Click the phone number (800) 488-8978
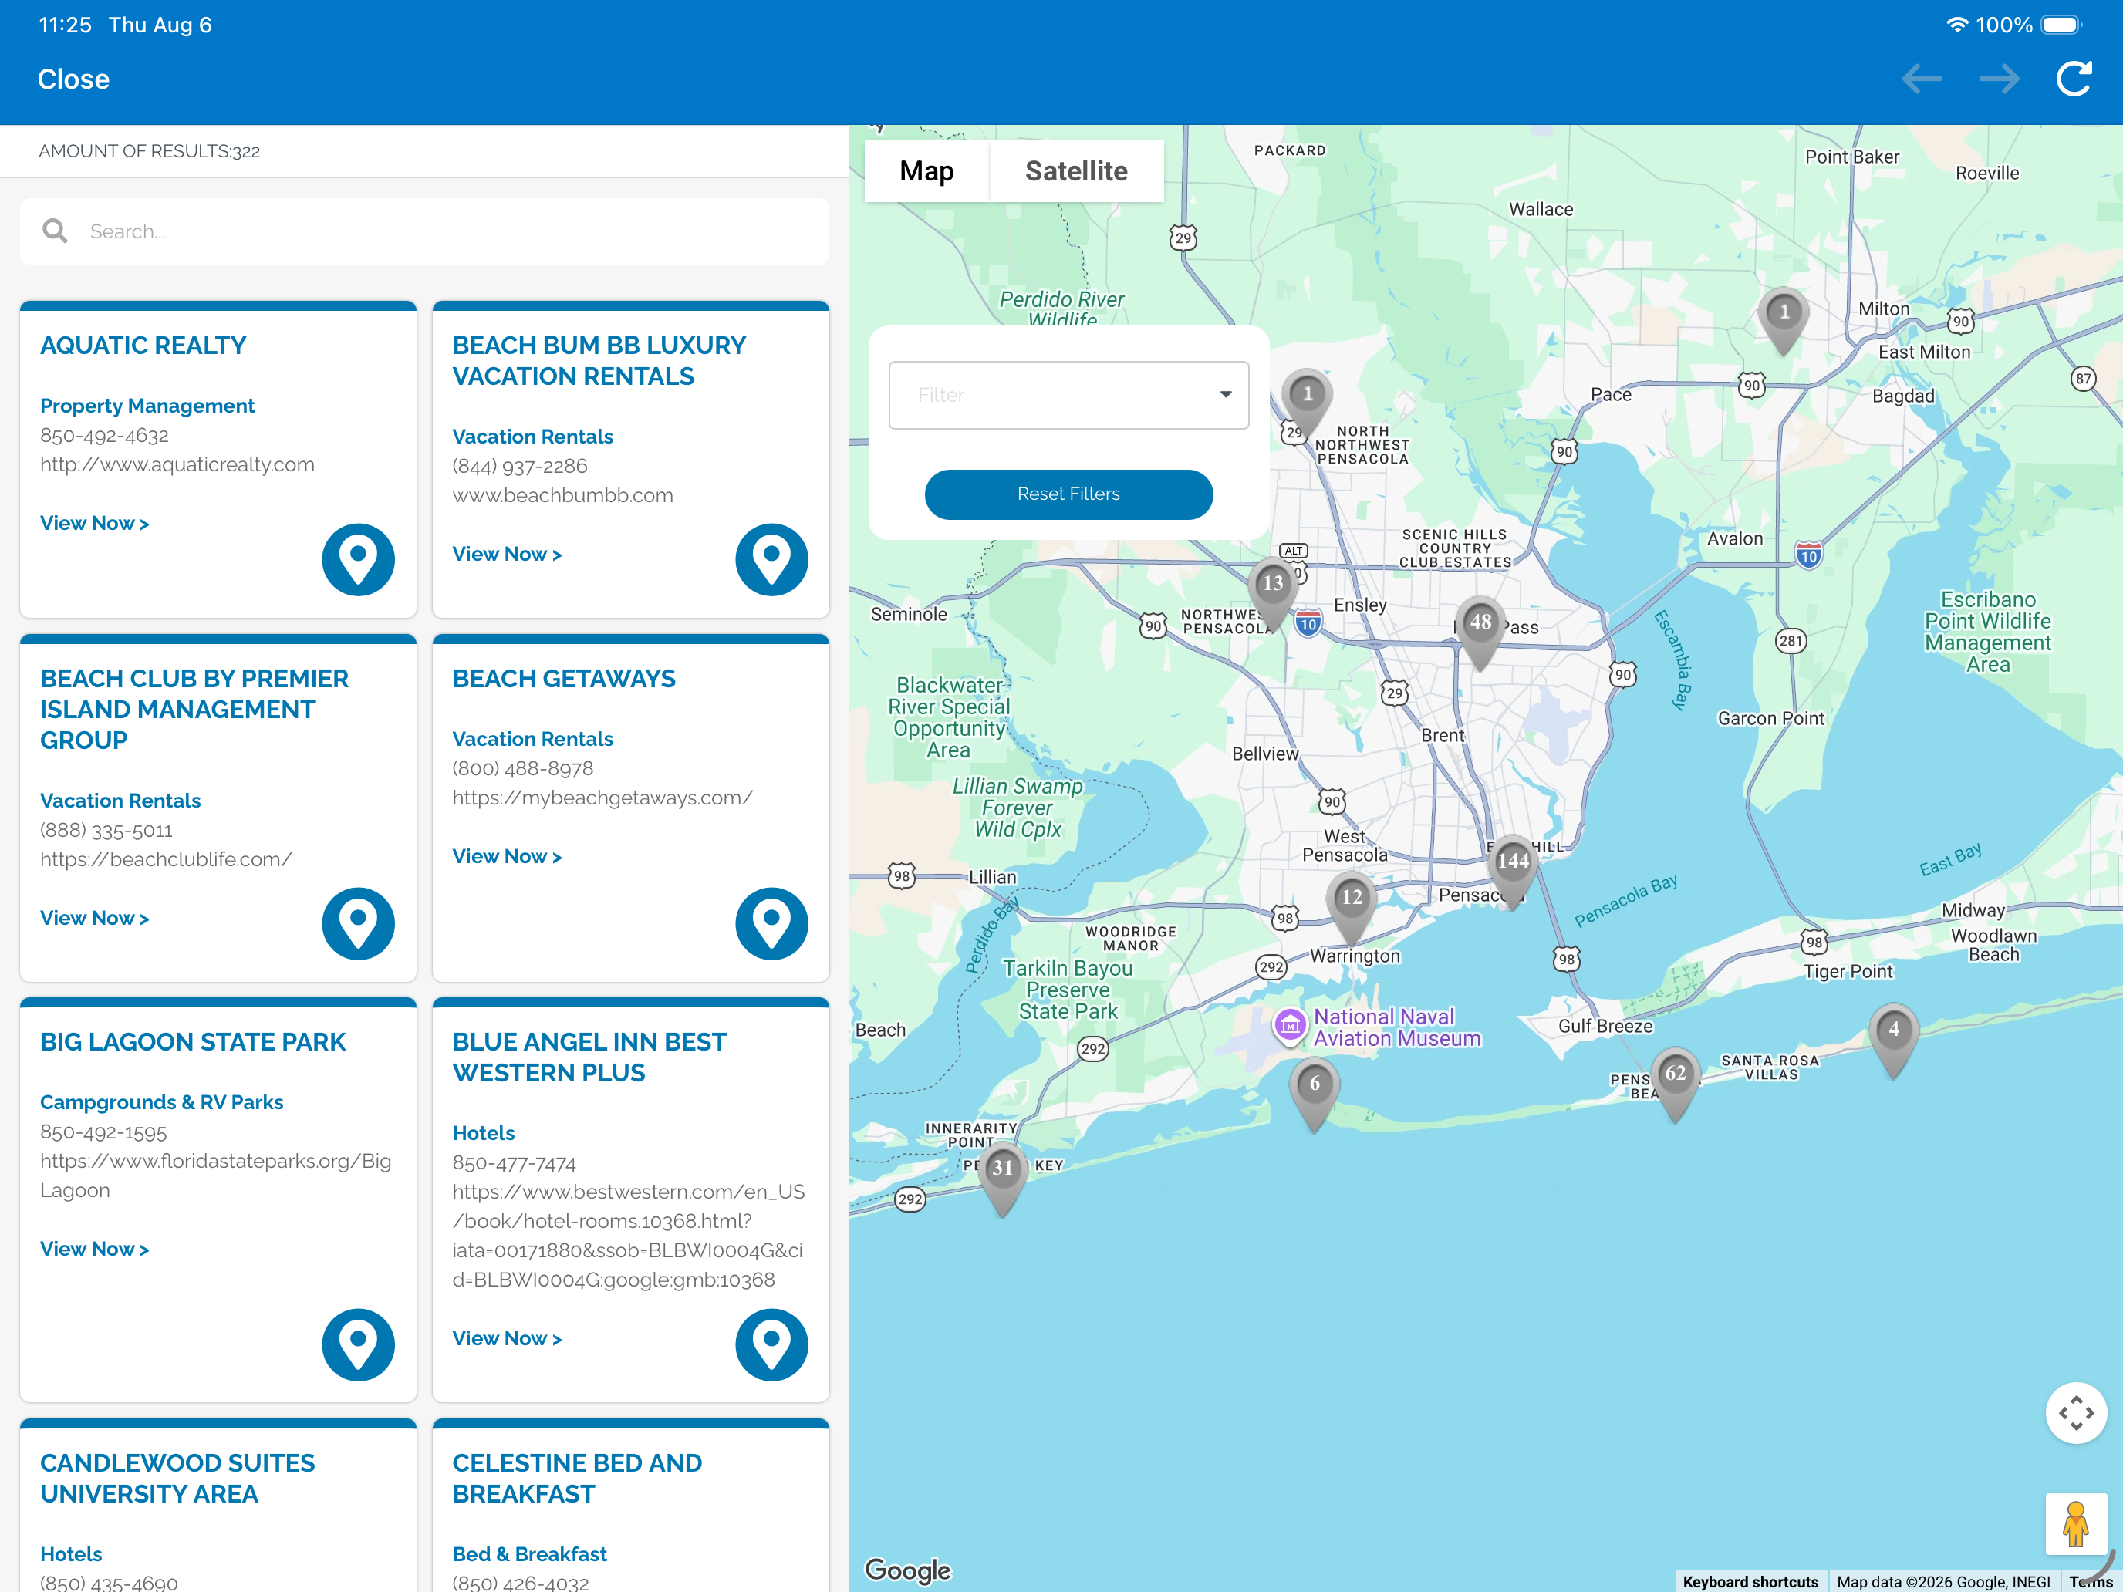This screenshot has height=1592, width=2123. [x=522, y=769]
